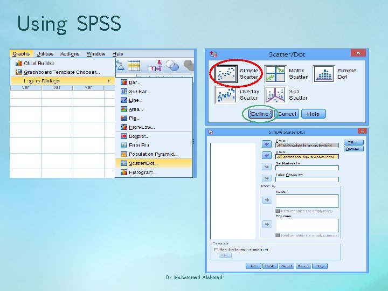Click the Error Bar icon in submenu
Viewport: 388px width, 291px height.
click(124, 145)
